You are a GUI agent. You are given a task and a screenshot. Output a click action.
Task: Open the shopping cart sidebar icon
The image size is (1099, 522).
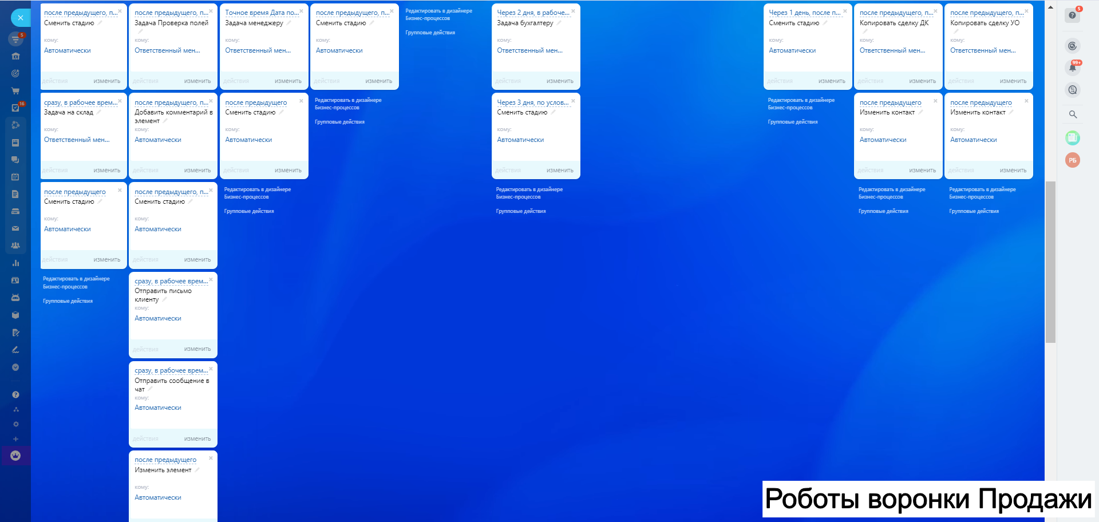tap(15, 90)
